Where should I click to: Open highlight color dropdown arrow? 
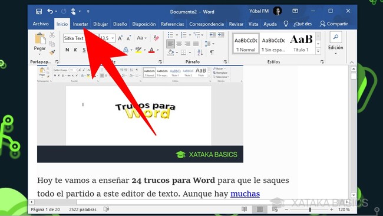pyautogui.click(x=144, y=50)
